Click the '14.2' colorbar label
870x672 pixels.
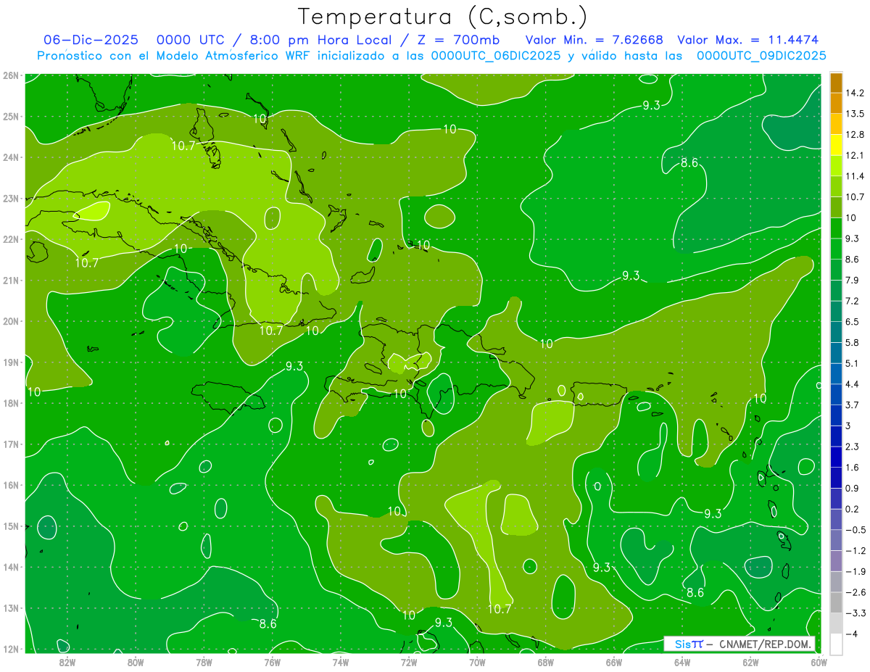855,93
